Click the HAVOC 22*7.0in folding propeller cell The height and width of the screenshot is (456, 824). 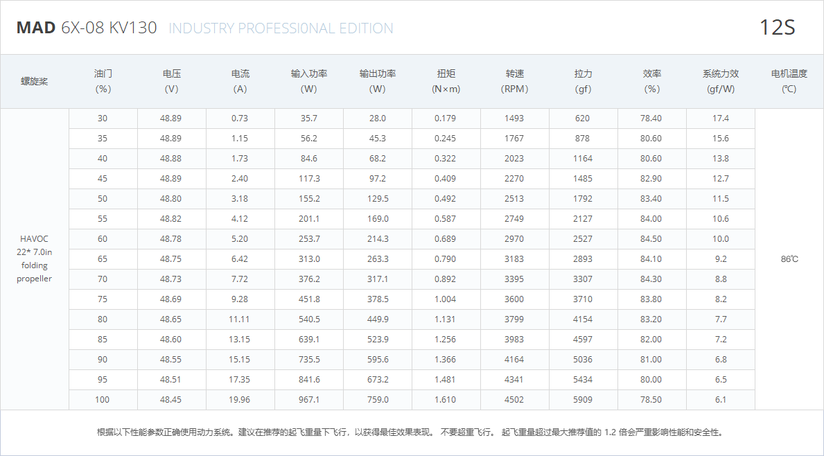point(34,258)
